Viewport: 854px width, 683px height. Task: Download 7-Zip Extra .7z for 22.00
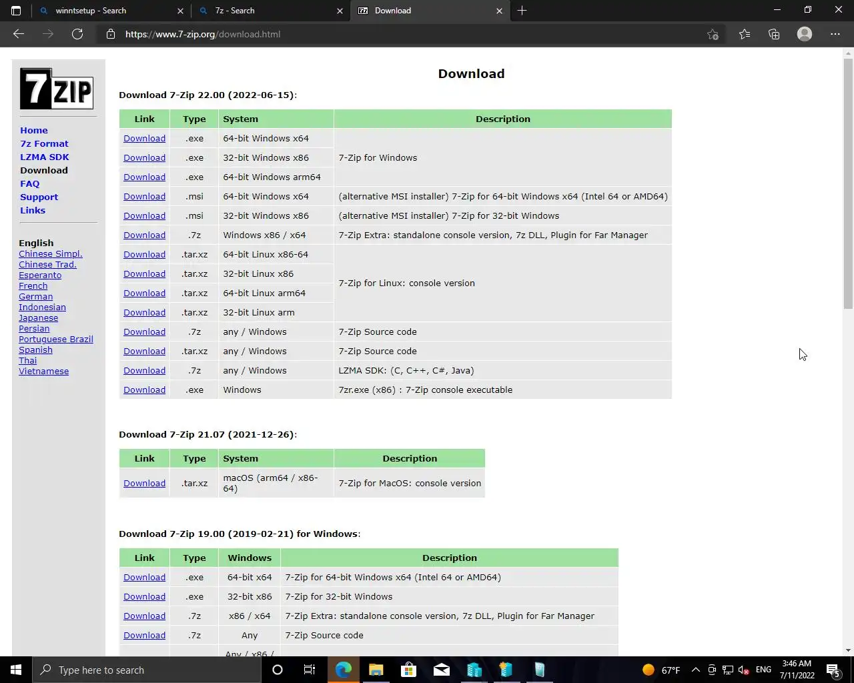[x=144, y=235]
